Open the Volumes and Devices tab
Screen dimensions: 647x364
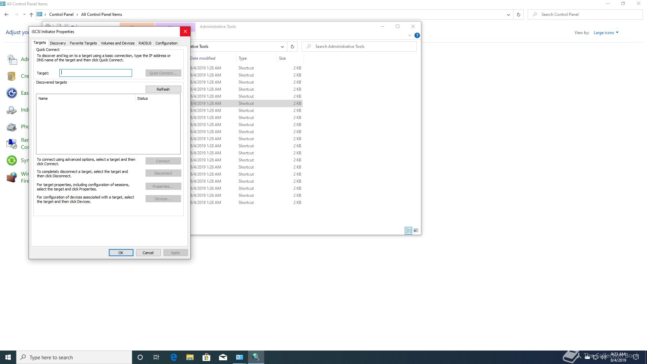click(x=117, y=43)
